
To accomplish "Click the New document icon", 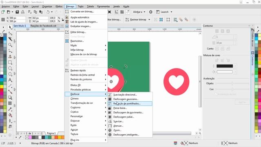I will pyautogui.click(x=3, y=12).
